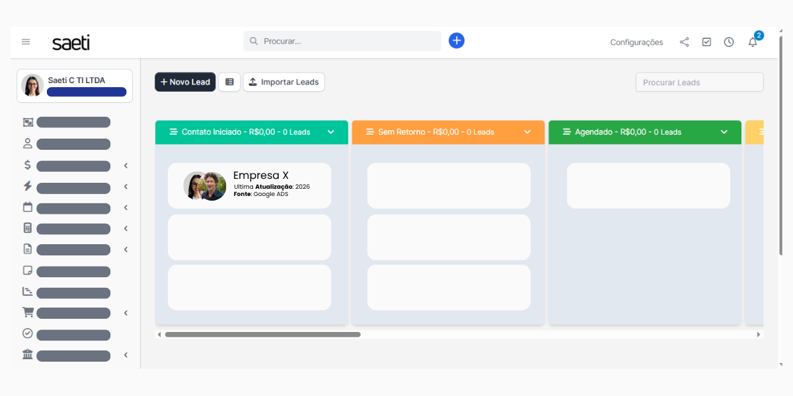Screen dimensions: 793x396
Task: Click the dollar sign sidebar icon
Action: pos(28,166)
